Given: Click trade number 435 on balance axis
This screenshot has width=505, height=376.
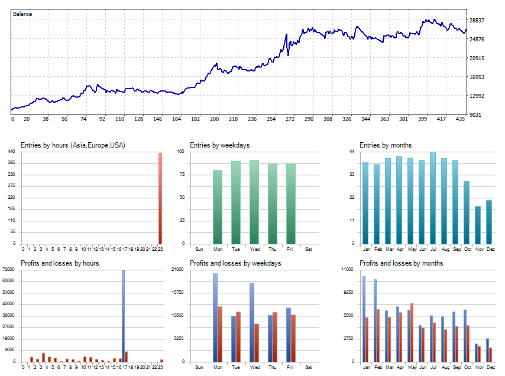Looking at the screenshot, I should pos(460,119).
